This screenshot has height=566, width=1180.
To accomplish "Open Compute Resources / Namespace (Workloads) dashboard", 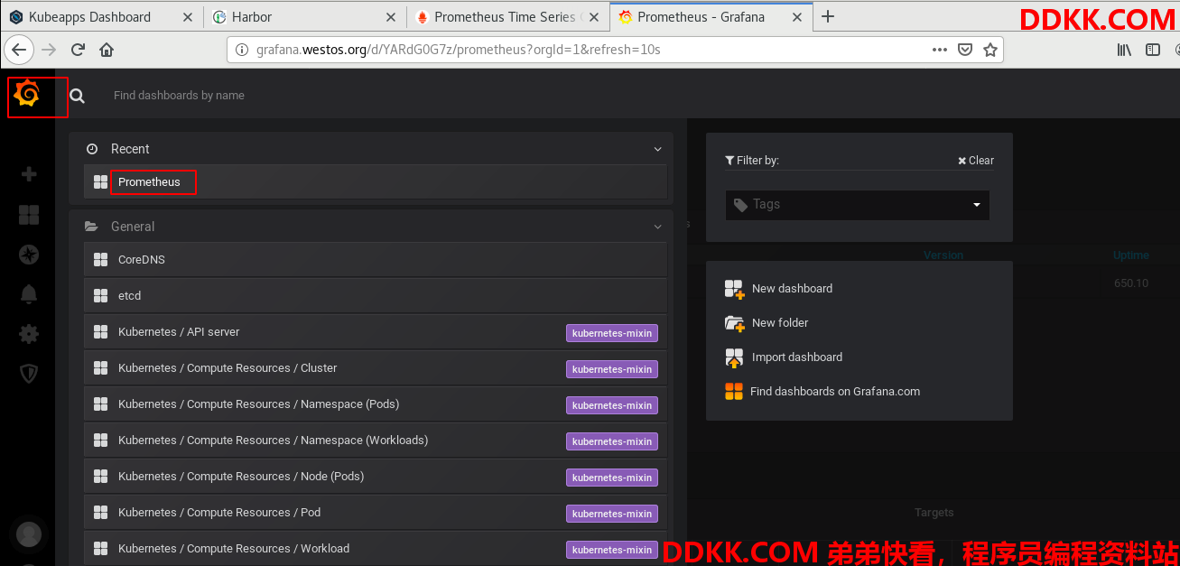I will pos(376,441).
